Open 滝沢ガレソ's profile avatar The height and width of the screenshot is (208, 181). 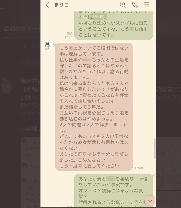(x=7, y=86)
